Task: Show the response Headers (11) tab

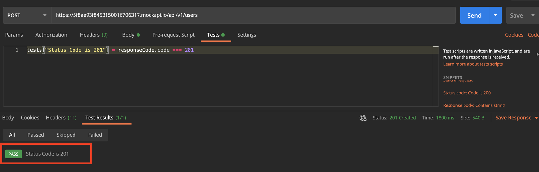Action: pos(61,118)
